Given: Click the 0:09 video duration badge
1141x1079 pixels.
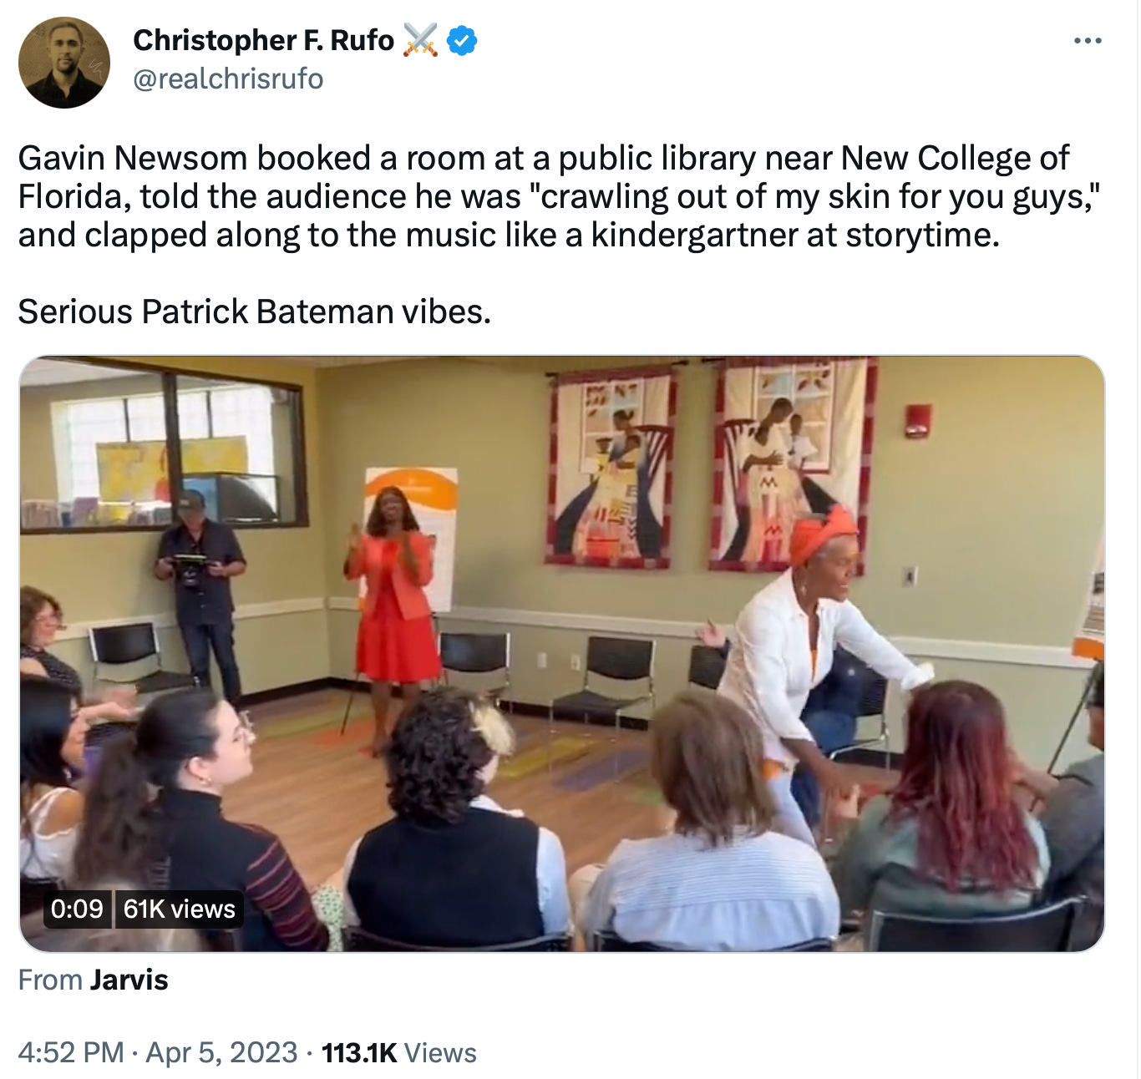Looking at the screenshot, I should coord(77,908).
